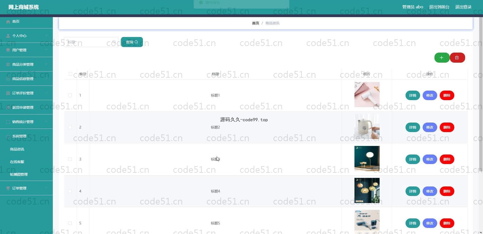Viewport: 483px width, 234px height.
Task: Click the home icon beside 首页 in the sidebar
Action: 8,22
